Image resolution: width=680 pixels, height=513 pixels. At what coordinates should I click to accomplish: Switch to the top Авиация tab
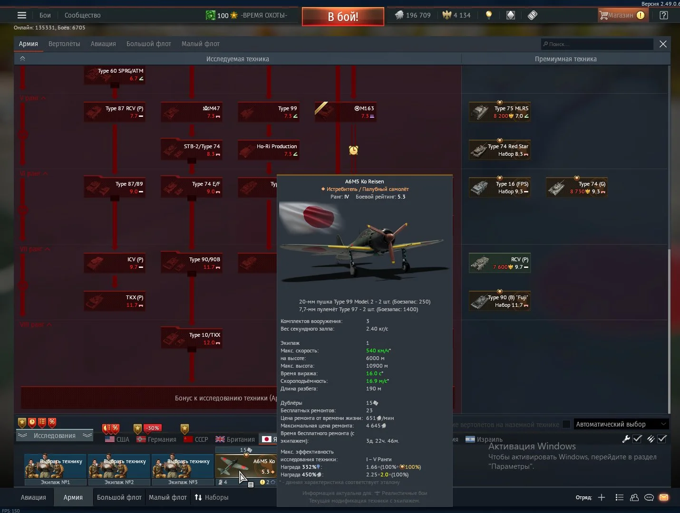[103, 44]
